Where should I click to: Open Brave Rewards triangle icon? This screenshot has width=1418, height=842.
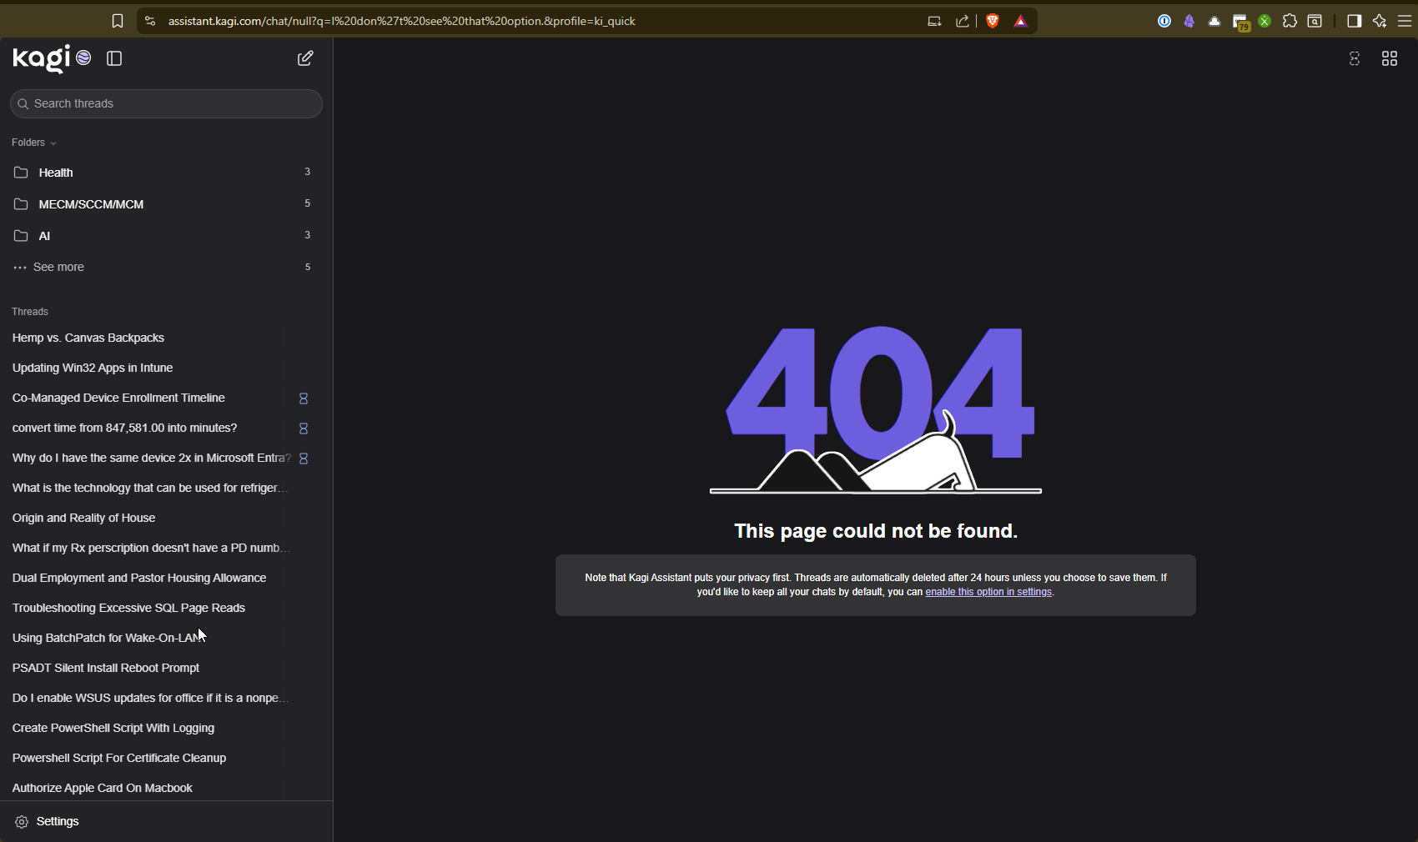1020,21
